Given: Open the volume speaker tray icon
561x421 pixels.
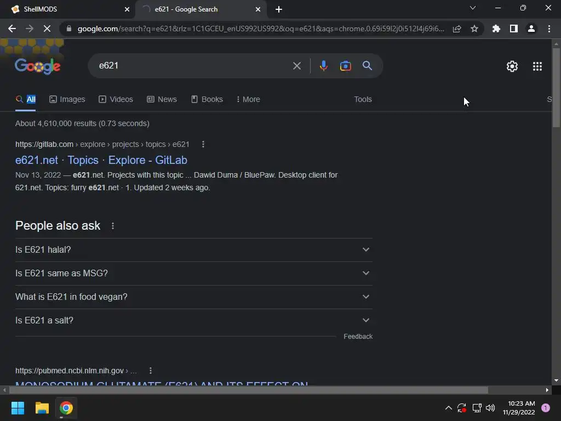Looking at the screenshot, I should pyautogui.click(x=490, y=408).
